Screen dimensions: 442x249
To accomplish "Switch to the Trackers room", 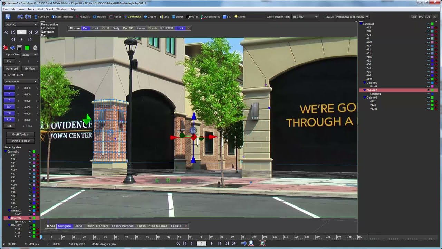I will 99,17.
